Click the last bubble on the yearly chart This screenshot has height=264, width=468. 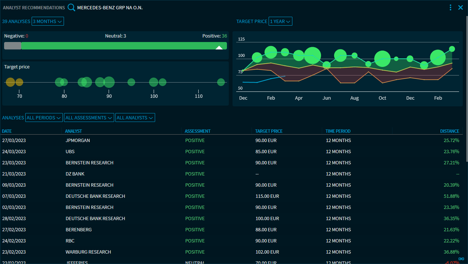click(x=452, y=49)
